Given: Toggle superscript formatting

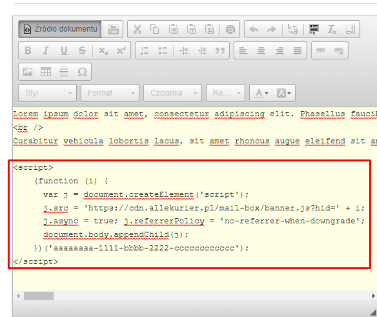Looking at the screenshot, I should (x=121, y=50).
